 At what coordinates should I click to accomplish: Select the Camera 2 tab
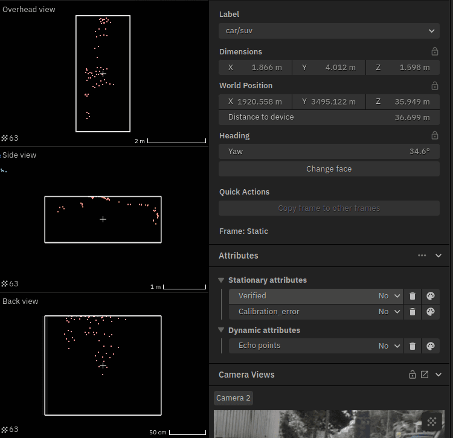[x=233, y=398]
